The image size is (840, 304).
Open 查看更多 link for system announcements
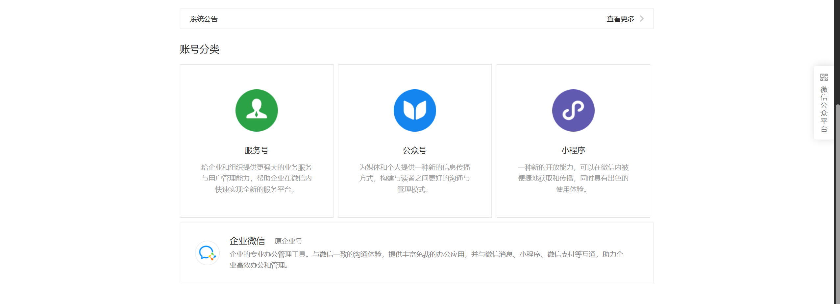[x=620, y=19]
